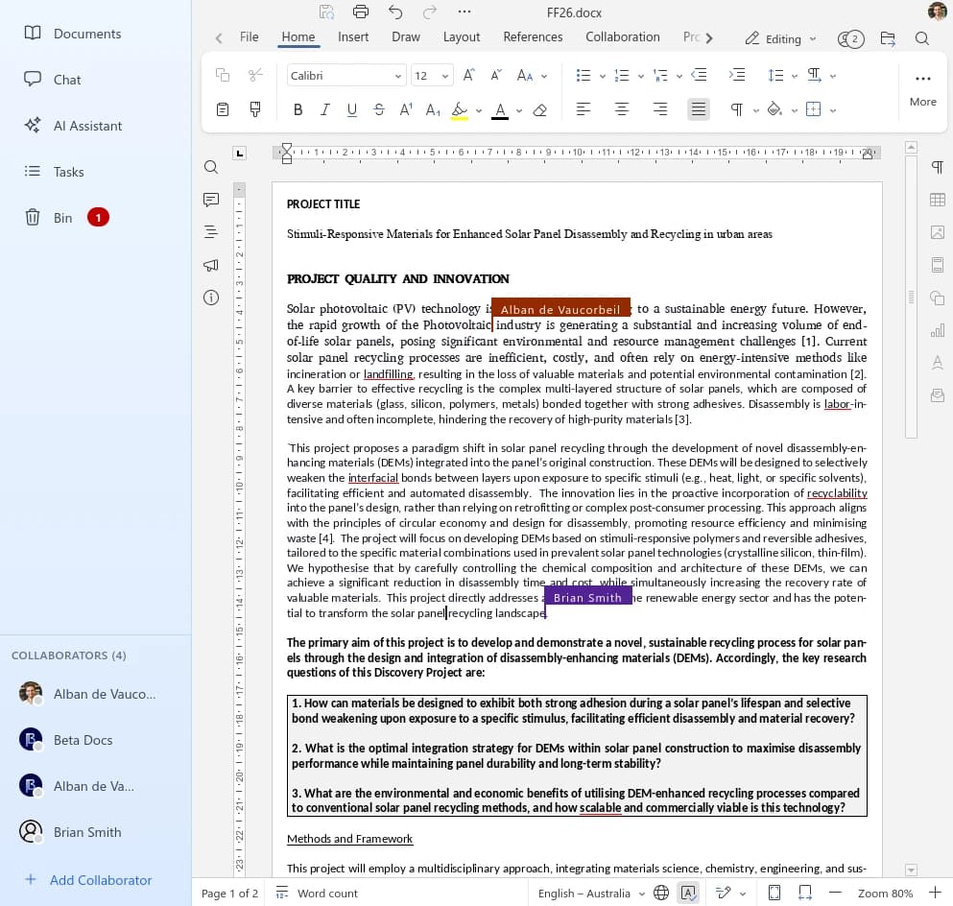953x906 pixels.
Task: Select the clear formatting eraser icon
Action: [x=539, y=109]
